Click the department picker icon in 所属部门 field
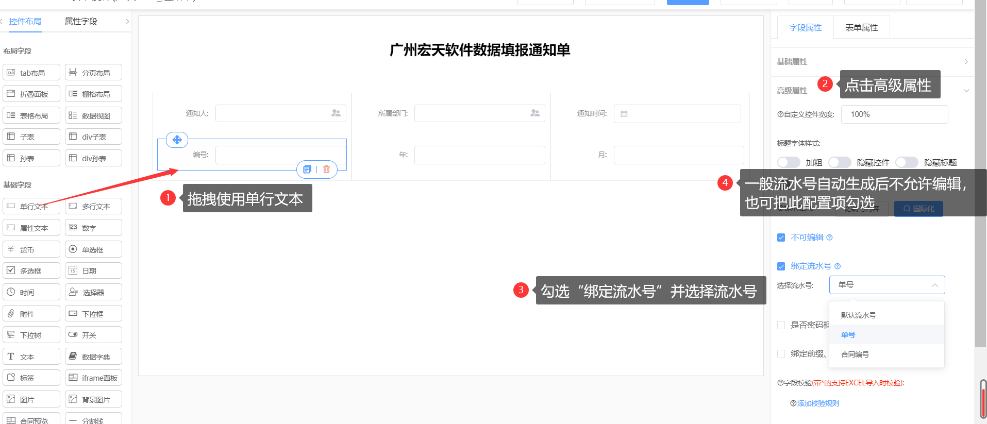The image size is (987, 424). point(534,113)
